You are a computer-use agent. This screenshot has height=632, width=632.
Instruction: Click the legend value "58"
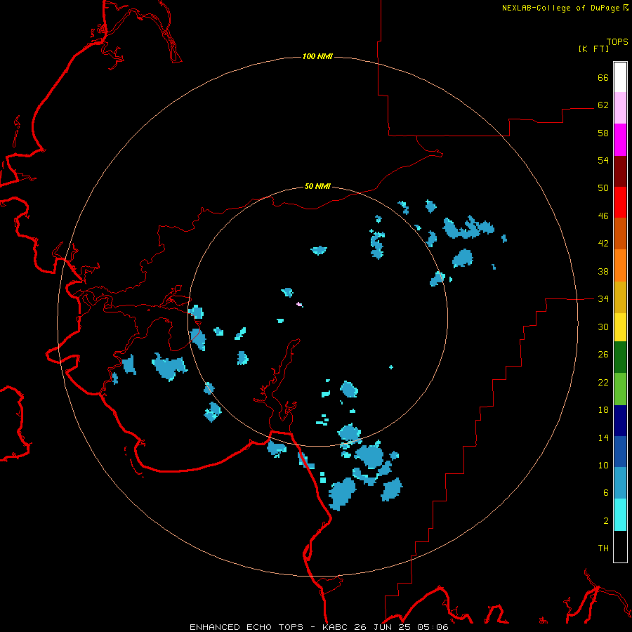pyautogui.click(x=603, y=133)
